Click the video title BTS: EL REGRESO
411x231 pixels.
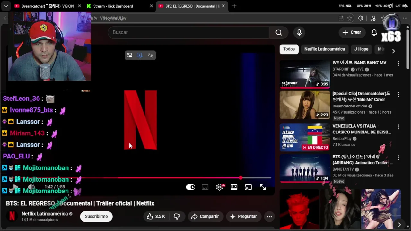(x=80, y=203)
